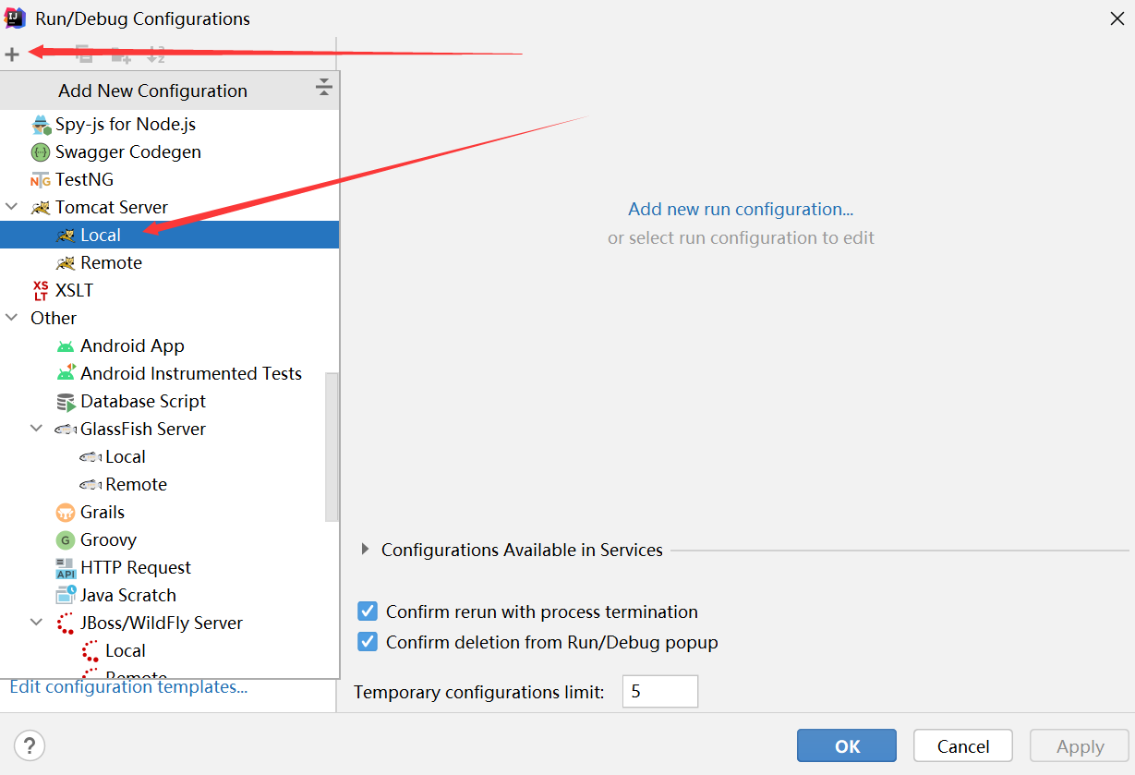
Task: Collapse the Tomcat Server tree node
Action: tap(12, 207)
